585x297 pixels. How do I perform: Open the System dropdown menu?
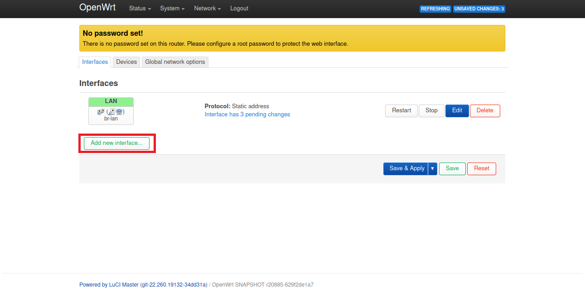click(x=172, y=8)
